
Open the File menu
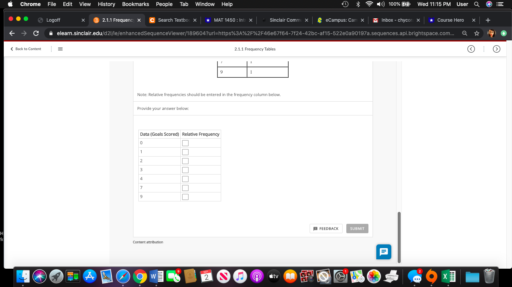(x=52, y=4)
